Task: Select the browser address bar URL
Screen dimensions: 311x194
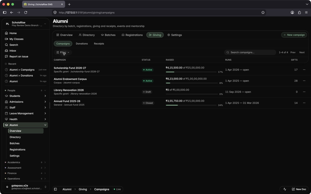Action: [x=87, y=12]
